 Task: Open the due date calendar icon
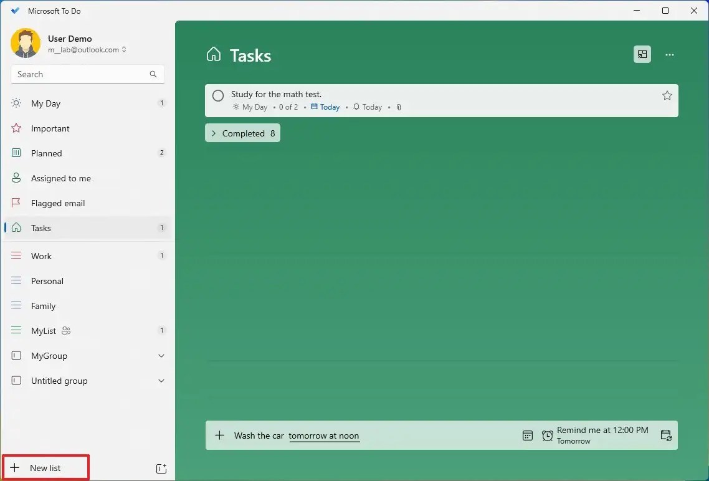(x=528, y=436)
